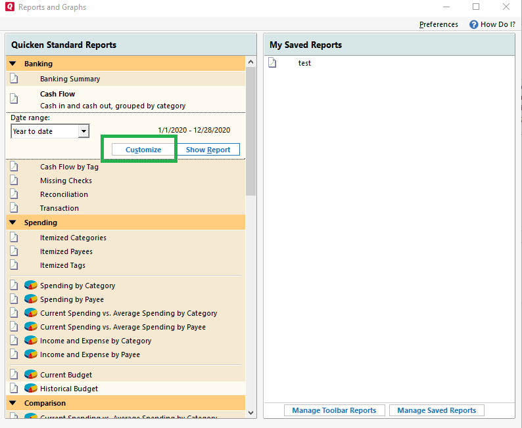Click Manage Toolbar Reports button
522x428 pixels.
(x=334, y=410)
